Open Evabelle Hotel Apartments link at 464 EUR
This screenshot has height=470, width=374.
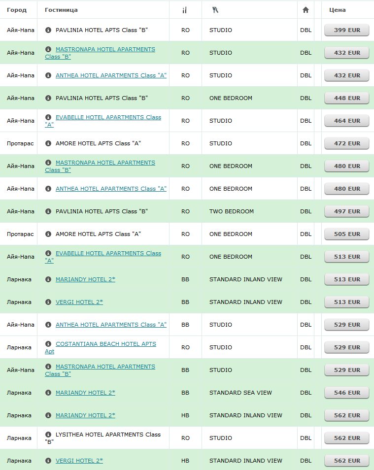(103, 121)
